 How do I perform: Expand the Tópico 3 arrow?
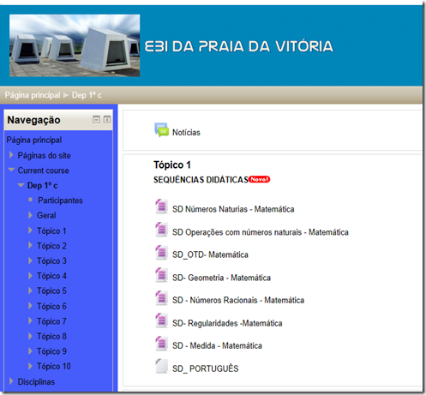[30, 260]
